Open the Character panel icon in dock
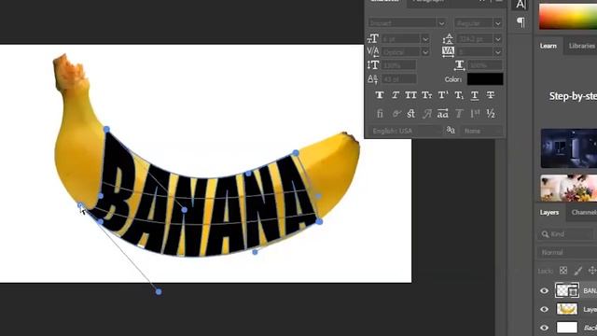Viewport: 597px width, 336px height. point(521,5)
